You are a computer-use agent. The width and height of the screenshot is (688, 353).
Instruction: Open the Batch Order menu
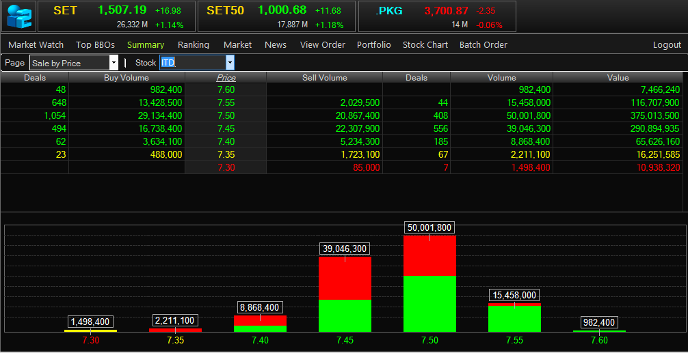point(483,44)
